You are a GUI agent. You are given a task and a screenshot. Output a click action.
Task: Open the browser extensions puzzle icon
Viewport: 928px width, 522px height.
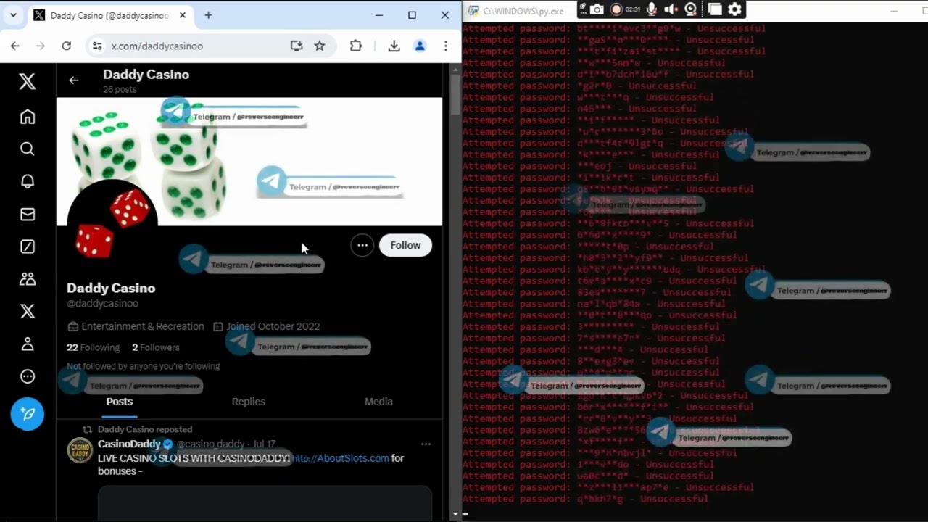[x=355, y=46]
